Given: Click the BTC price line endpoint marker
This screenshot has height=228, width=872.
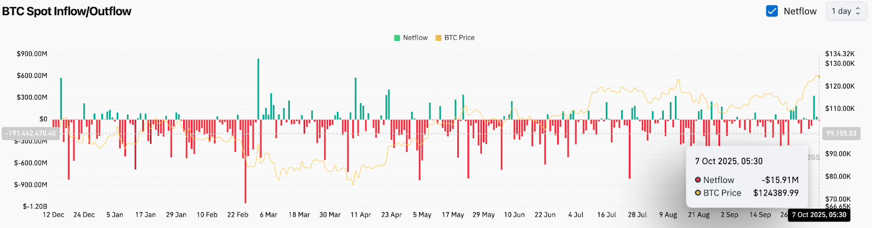Looking at the screenshot, I should coord(819,77).
